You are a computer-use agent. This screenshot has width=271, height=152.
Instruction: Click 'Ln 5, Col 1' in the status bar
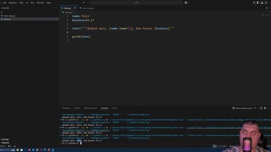pyautogui.click(x=222, y=146)
